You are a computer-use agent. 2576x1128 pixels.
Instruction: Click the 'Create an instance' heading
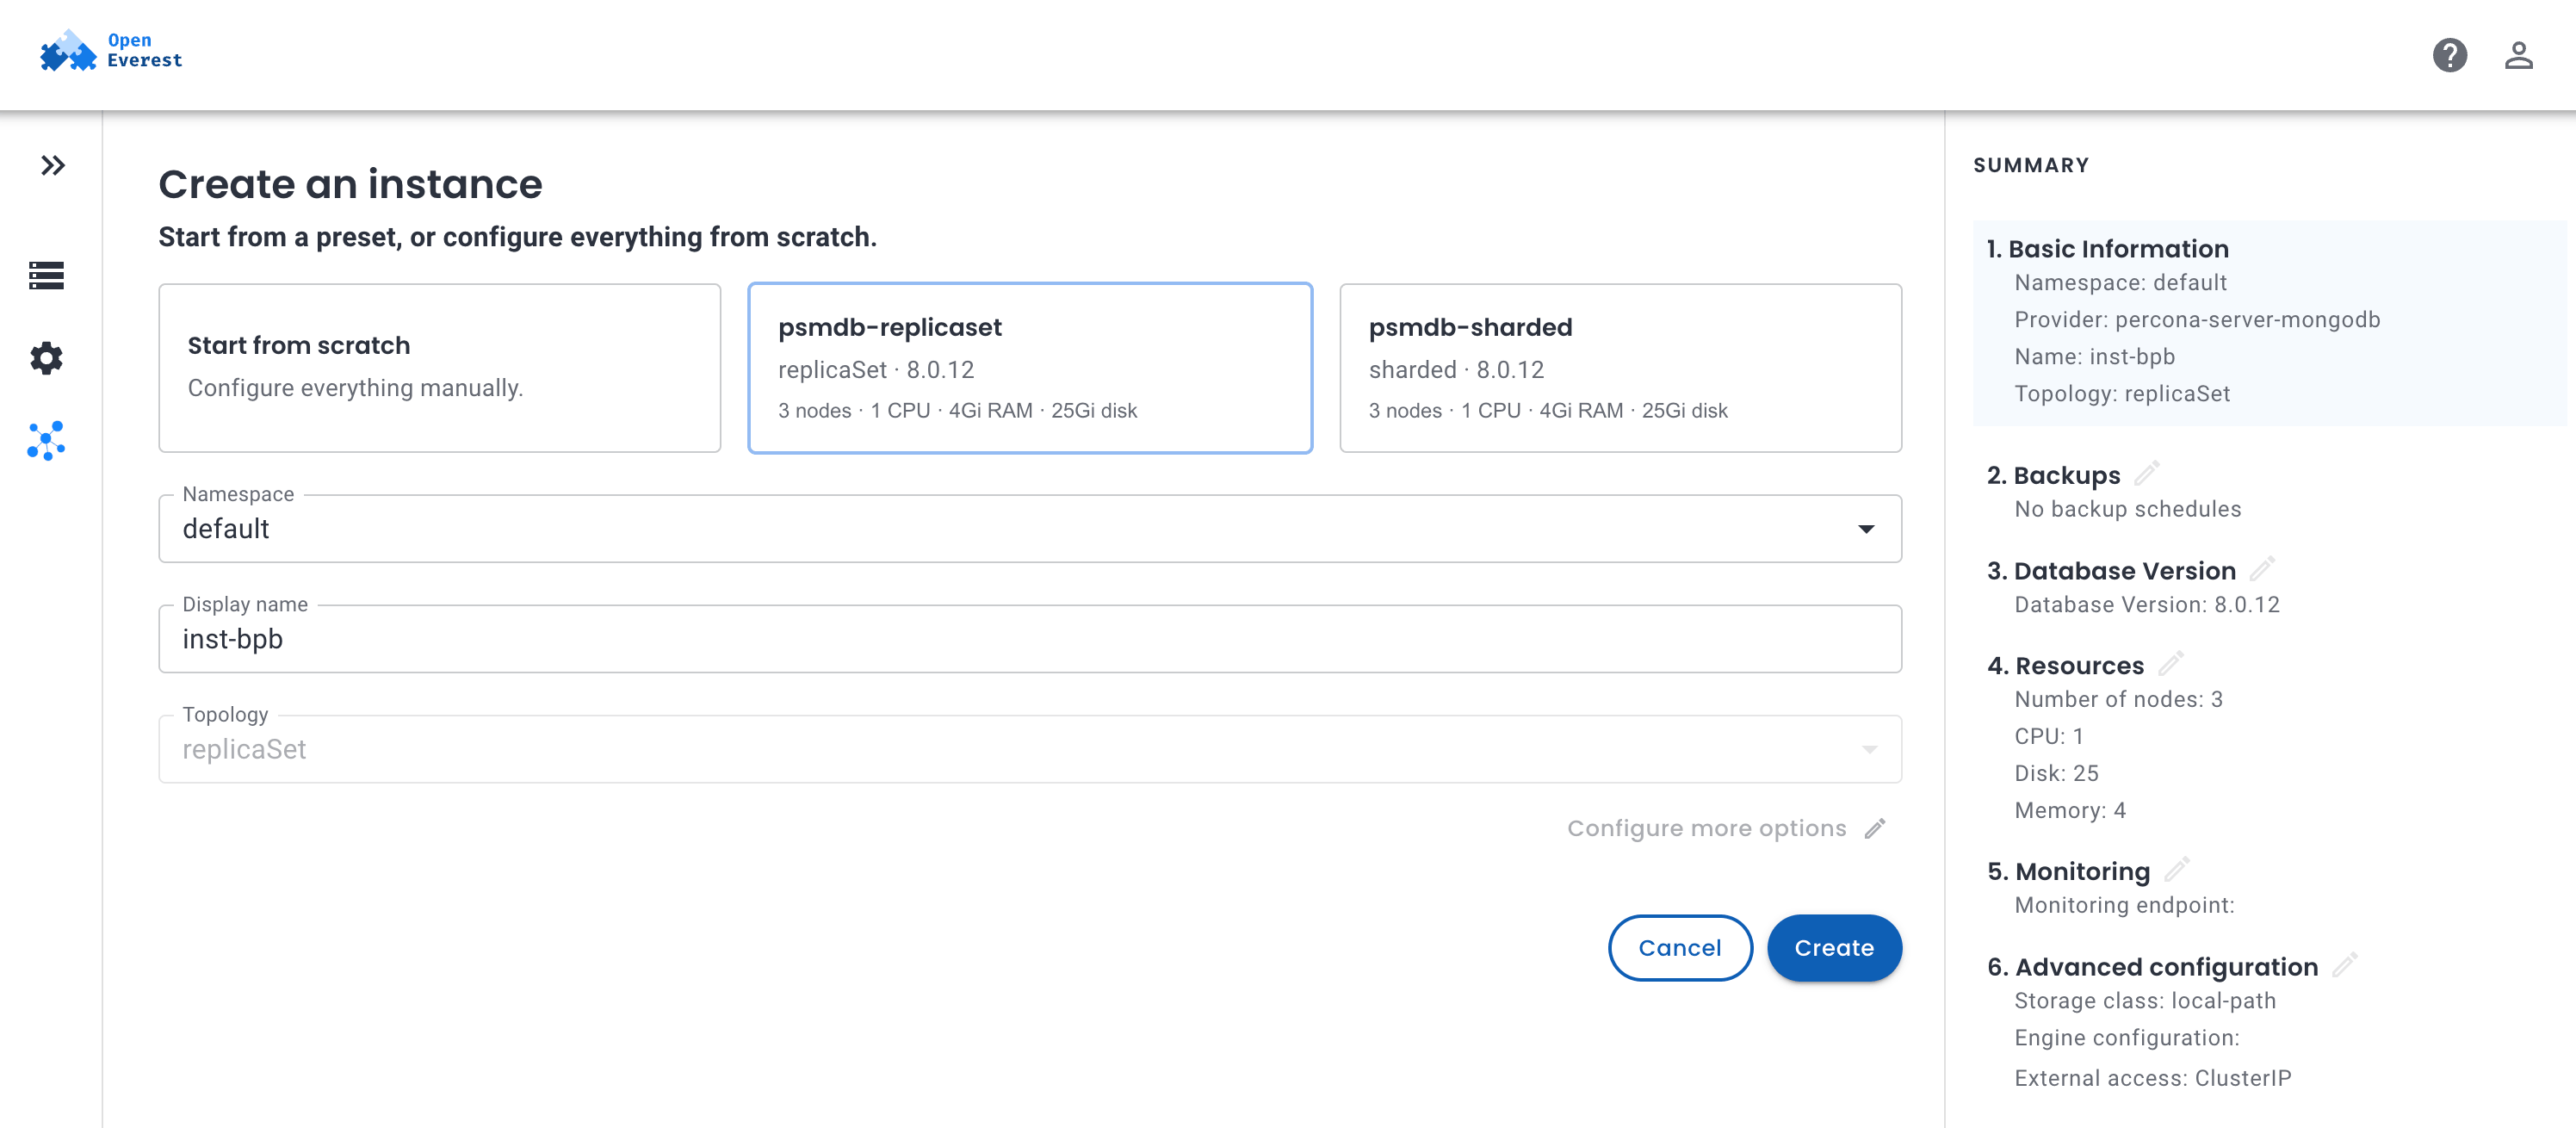pyautogui.click(x=350, y=184)
